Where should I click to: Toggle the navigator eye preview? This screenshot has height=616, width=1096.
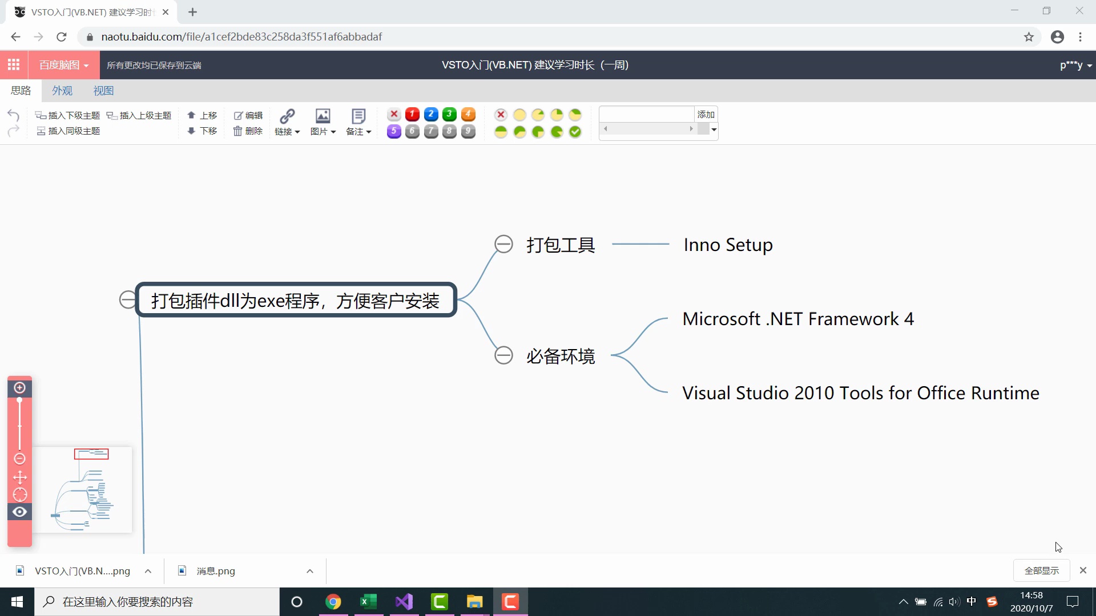coord(19,512)
